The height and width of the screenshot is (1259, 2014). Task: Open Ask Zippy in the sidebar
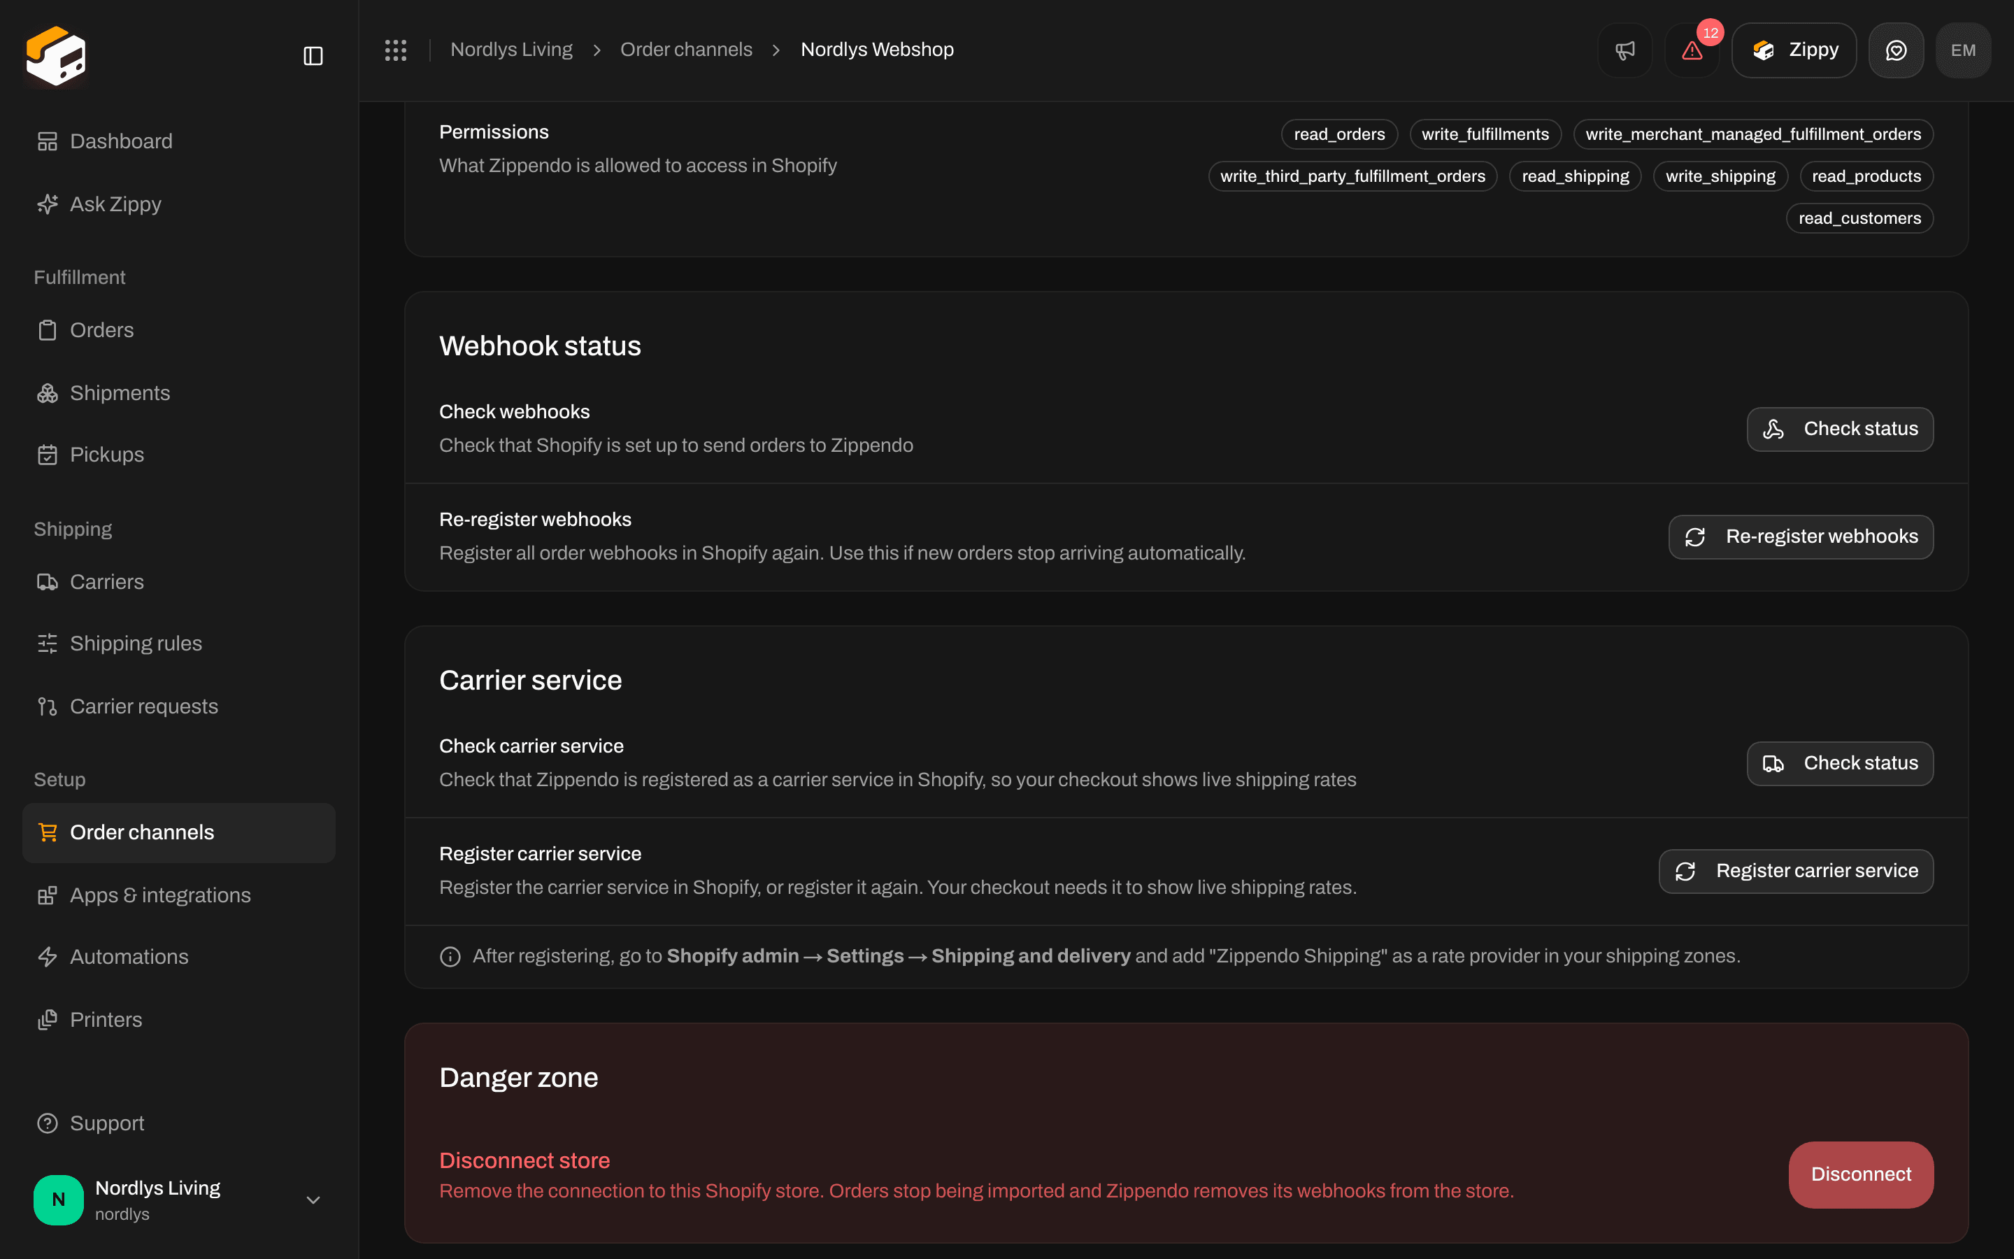(179, 204)
